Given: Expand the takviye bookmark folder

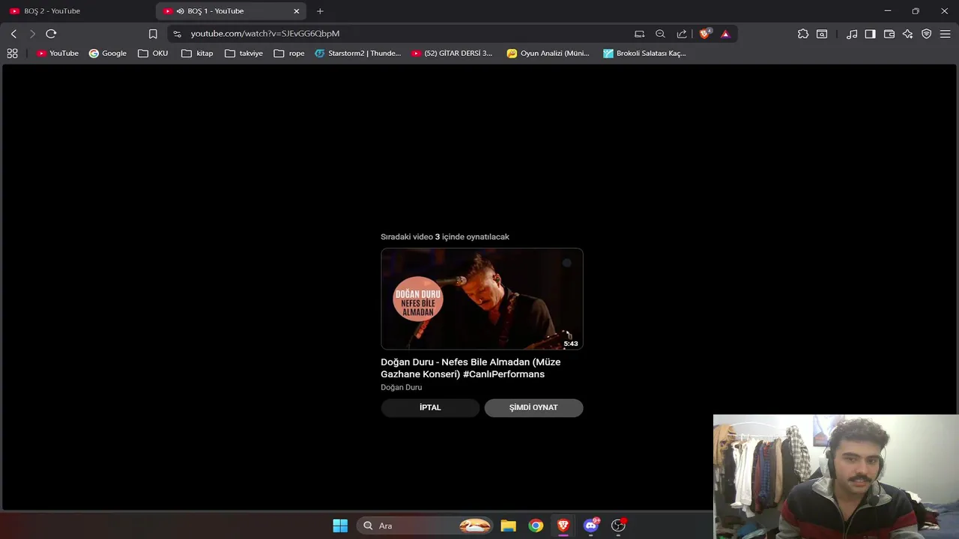Looking at the screenshot, I should click(243, 53).
